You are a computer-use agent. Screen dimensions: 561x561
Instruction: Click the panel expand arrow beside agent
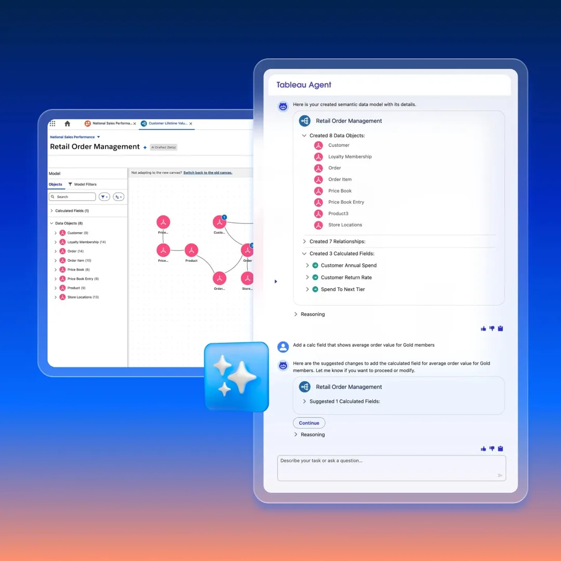(x=276, y=282)
